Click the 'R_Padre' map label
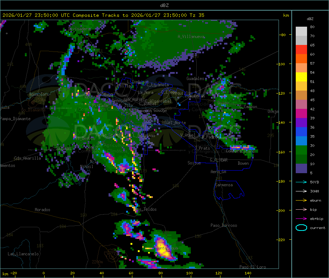Image resolution: width=329 pixels, height=278 pixels. [209, 137]
